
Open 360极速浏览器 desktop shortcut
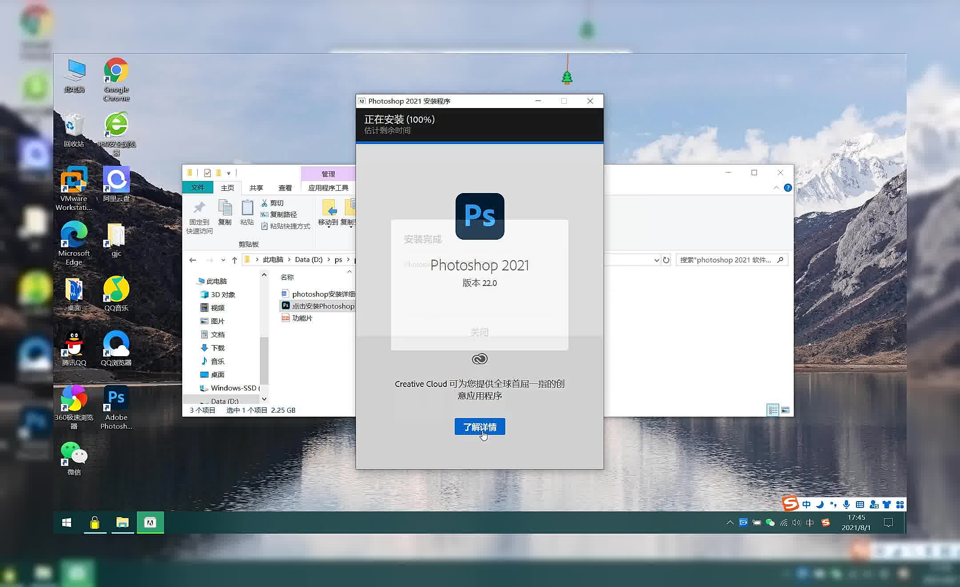[74, 407]
